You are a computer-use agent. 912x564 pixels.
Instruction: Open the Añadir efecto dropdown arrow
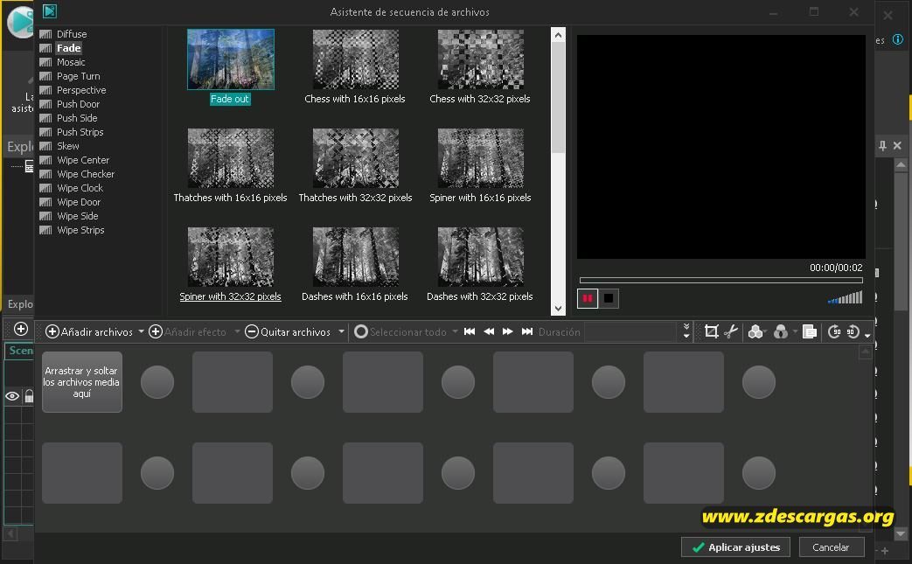(x=237, y=332)
